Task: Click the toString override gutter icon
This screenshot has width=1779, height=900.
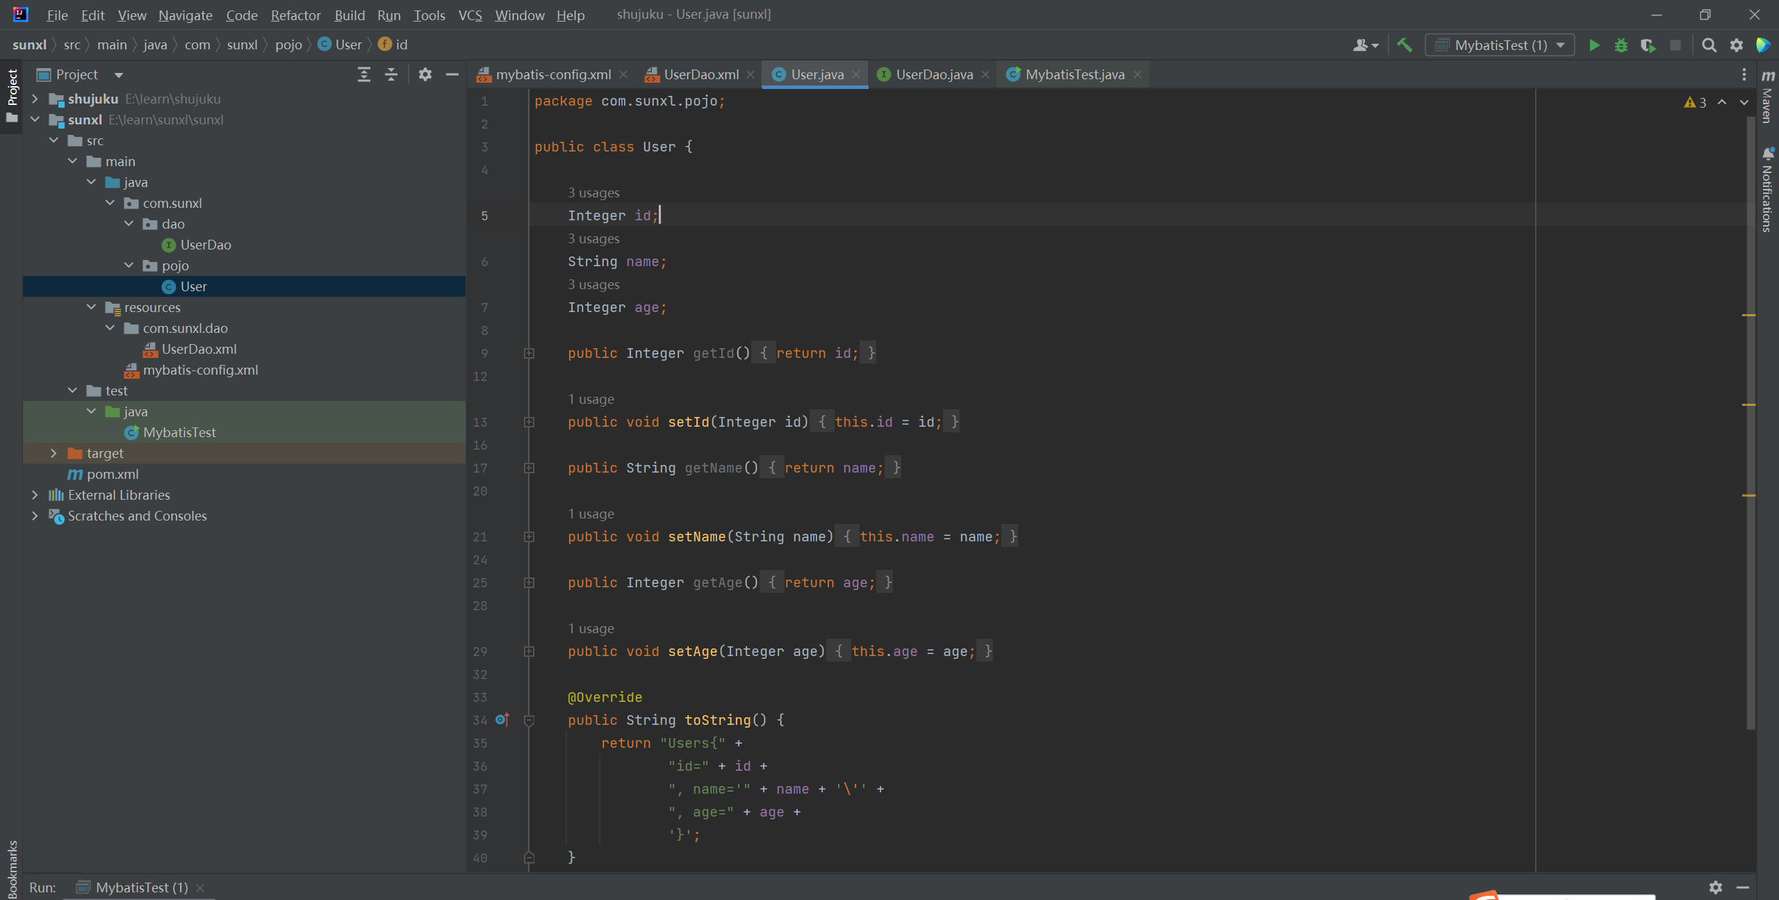Action: (x=502, y=720)
